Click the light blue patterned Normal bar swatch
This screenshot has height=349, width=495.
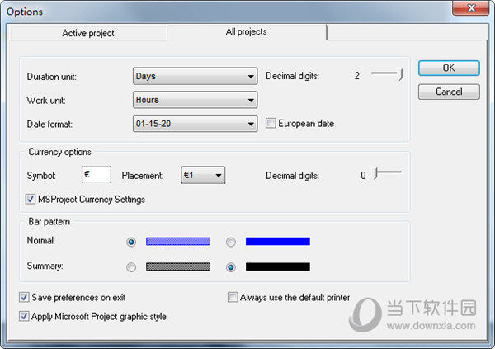point(178,241)
